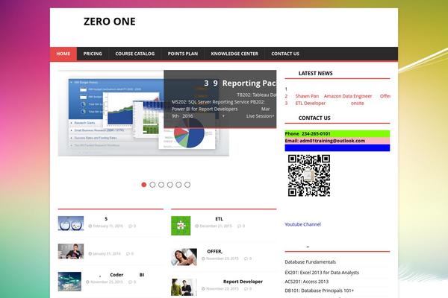Image resolution: width=448 pixels, height=298 pixels.
Task: Open the Database Fundamentals category
Action: coord(311,261)
